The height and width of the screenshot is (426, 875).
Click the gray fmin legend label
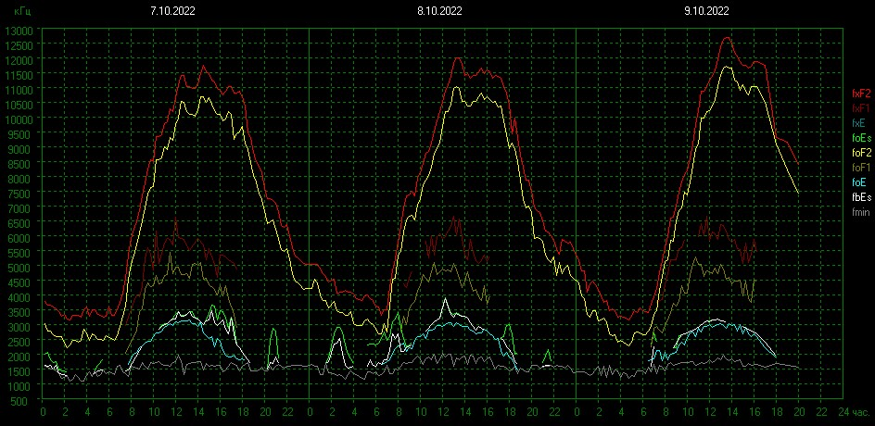[861, 211]
